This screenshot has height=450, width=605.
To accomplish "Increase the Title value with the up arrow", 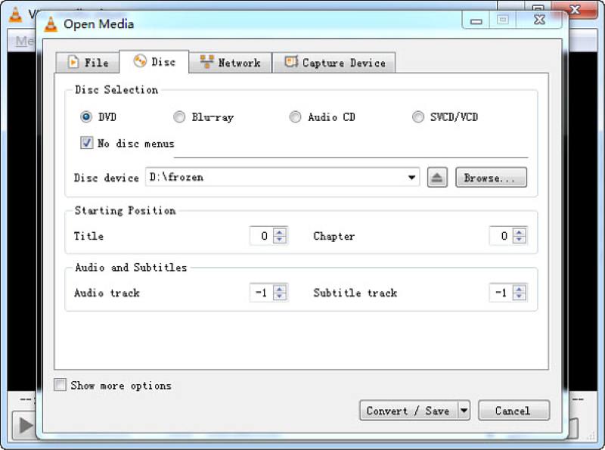I will point(281,232).
